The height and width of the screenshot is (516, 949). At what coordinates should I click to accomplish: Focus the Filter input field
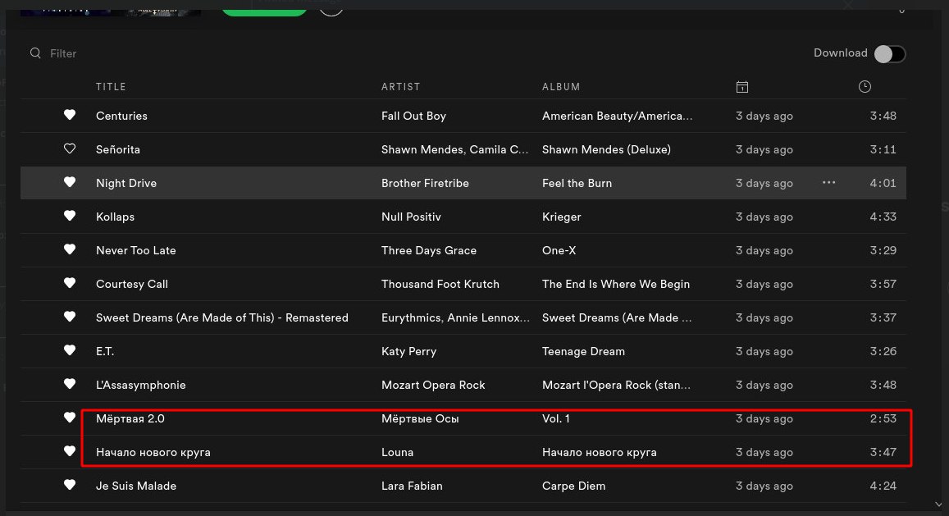[x=63, y=54]
